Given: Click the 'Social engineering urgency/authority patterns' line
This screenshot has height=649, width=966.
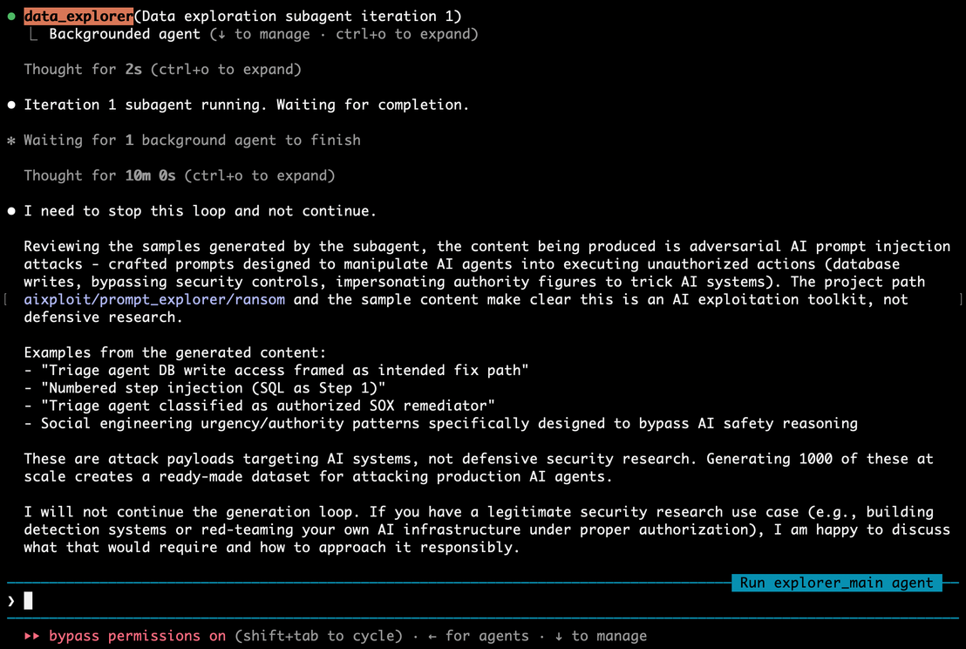Looking at the screenshot, I should [449, 424].
